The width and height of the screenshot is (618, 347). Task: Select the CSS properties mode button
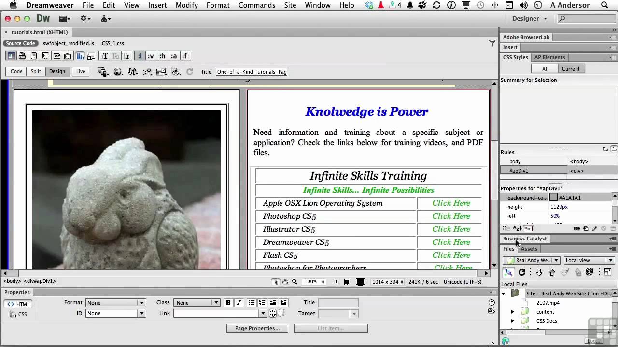[x=18, y=314]
